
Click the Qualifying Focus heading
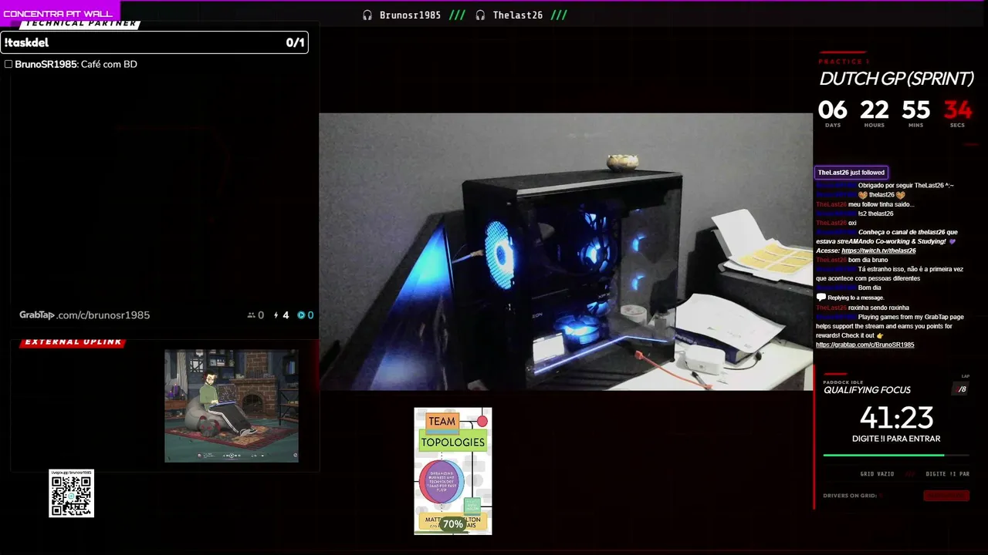click(867, 390)
